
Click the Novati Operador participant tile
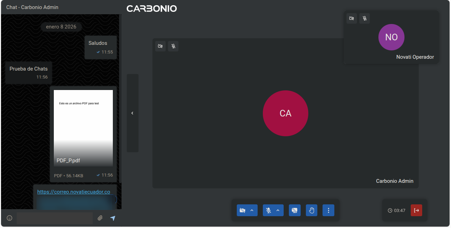click(391, 42)
